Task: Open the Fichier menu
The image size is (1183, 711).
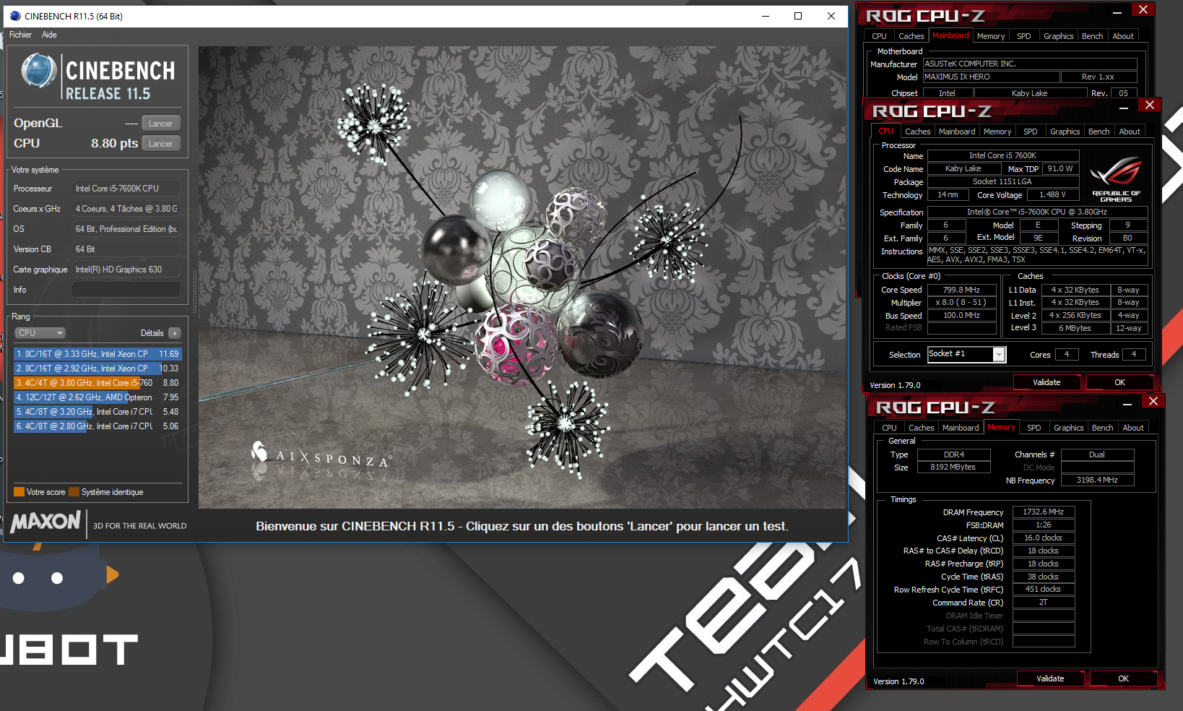Action: click(x=20, y=35)
